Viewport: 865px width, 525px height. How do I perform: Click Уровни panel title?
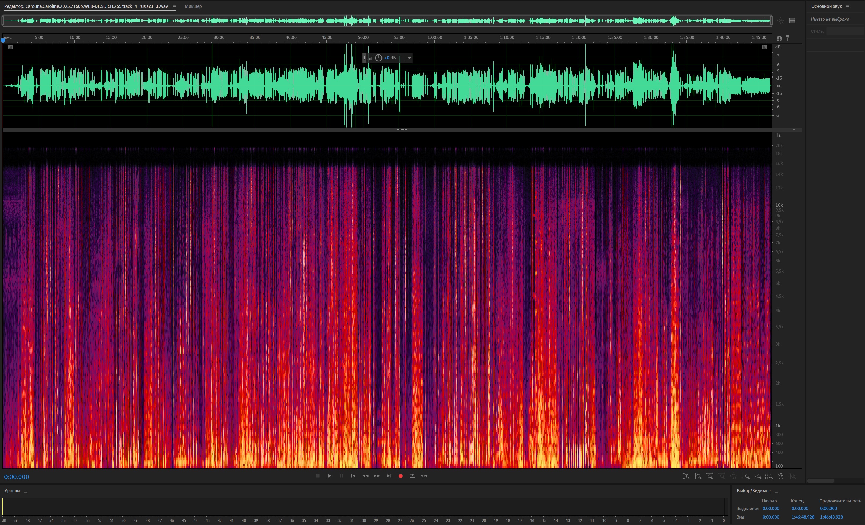(12, 491)
